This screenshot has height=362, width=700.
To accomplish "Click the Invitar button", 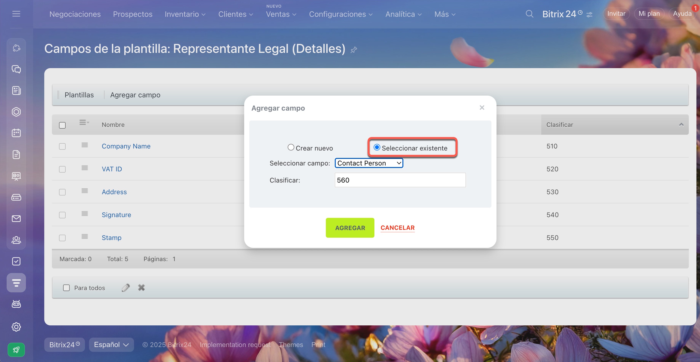I will (616, 13).
